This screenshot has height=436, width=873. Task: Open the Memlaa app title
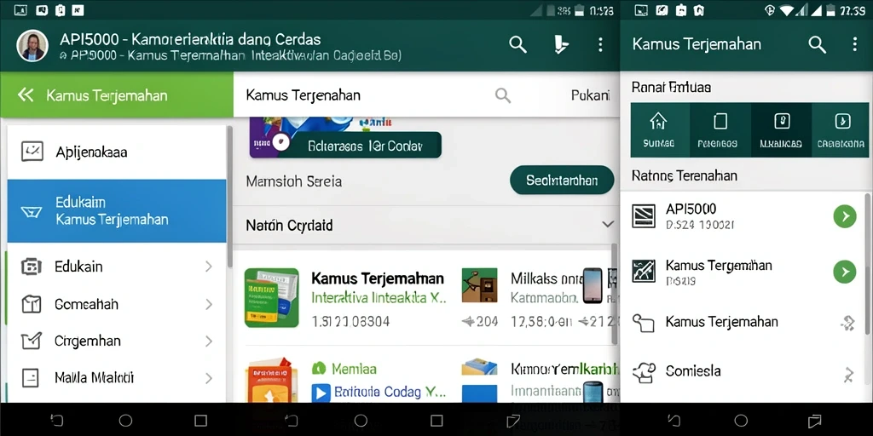354,368
